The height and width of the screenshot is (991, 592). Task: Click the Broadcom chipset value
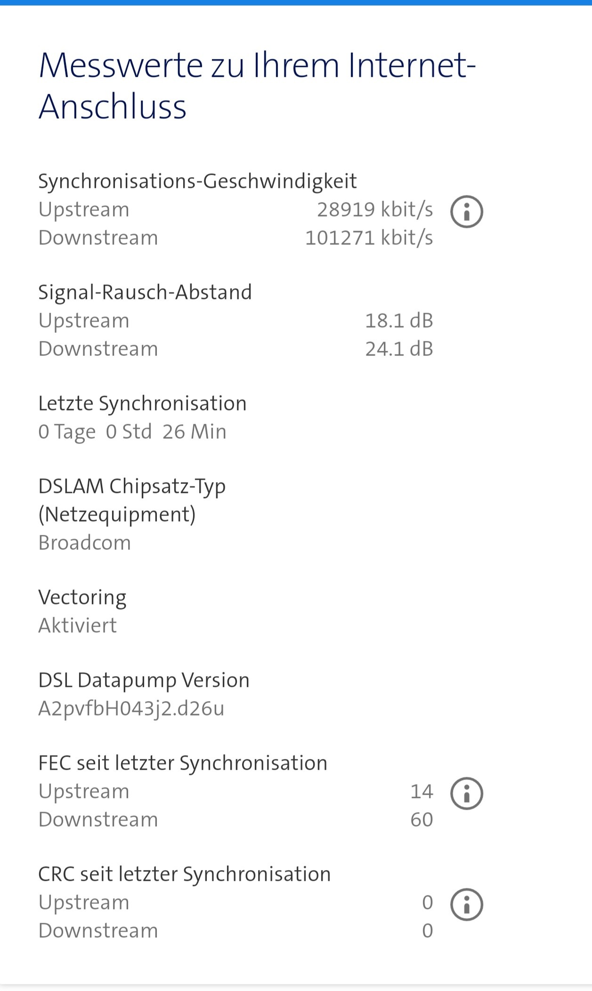(x=85, y=543)
